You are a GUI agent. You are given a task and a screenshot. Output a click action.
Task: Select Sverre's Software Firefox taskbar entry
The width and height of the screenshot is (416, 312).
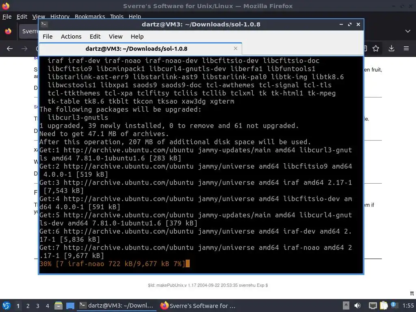click(x=198, y=305)
